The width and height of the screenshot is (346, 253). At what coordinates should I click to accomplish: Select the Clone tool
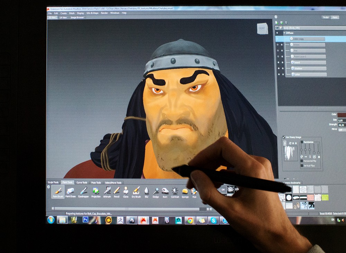point(126,191)
